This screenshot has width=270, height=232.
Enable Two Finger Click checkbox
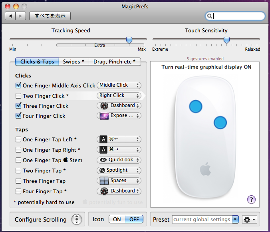pos(18,96)
